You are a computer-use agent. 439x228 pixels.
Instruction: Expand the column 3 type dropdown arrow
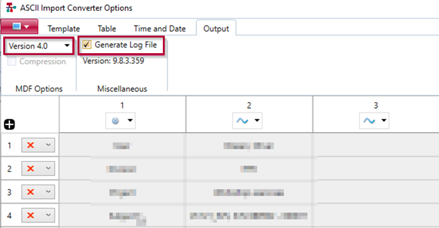[384, 121]
